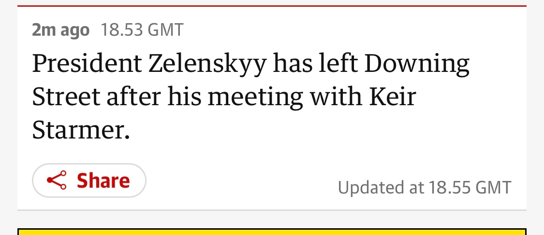The width and height of the screenshot is (544, 235).
Task: Click the word "President" in the post
Action: coord(87,64)
